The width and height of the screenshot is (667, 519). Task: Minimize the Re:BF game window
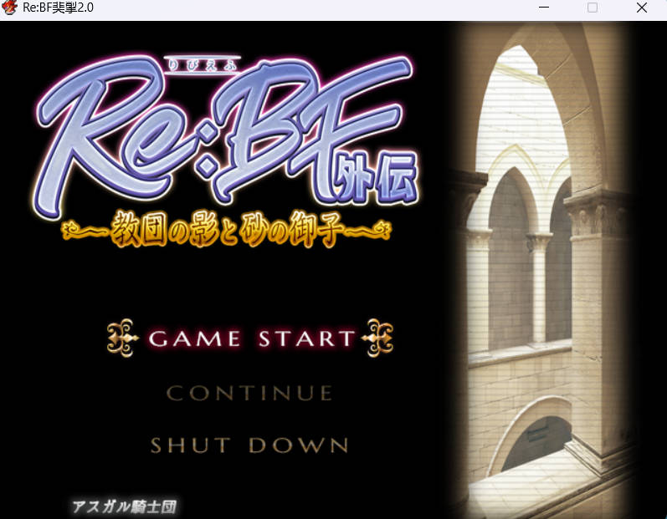(x=543, y=8)
